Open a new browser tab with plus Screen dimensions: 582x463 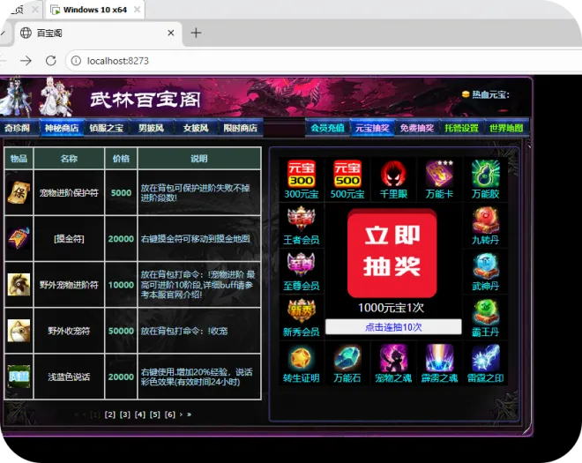pyautogui.click(x=196, y=33)
